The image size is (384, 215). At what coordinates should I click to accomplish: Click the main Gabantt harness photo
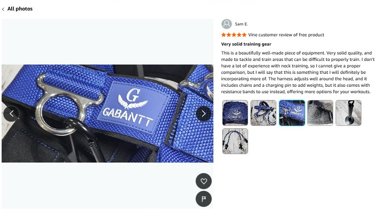[x=107, y=113]
